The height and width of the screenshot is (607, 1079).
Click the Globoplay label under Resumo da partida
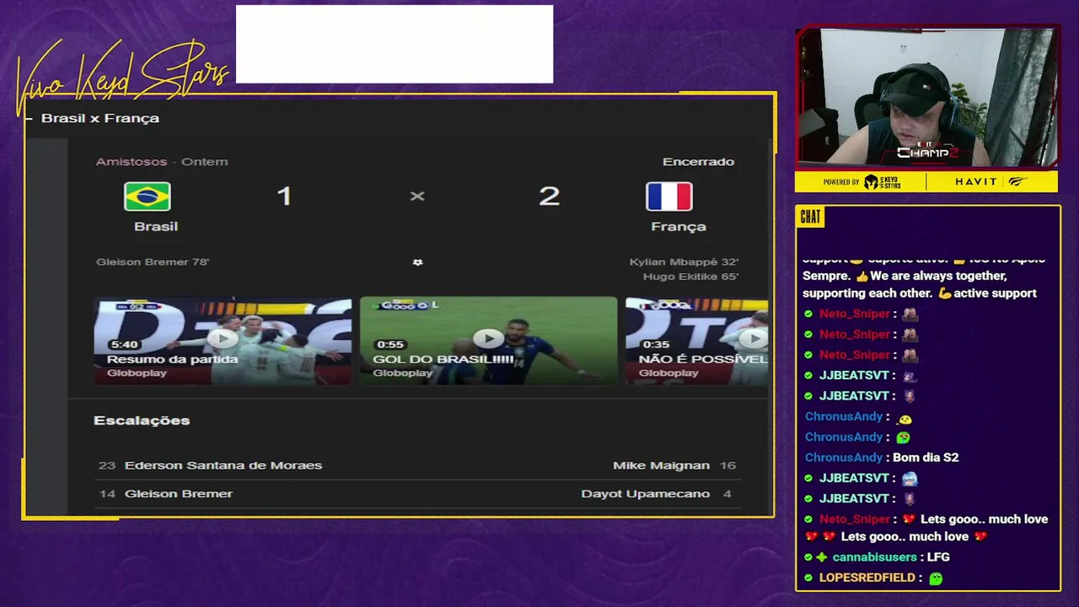tap(137, 373)
